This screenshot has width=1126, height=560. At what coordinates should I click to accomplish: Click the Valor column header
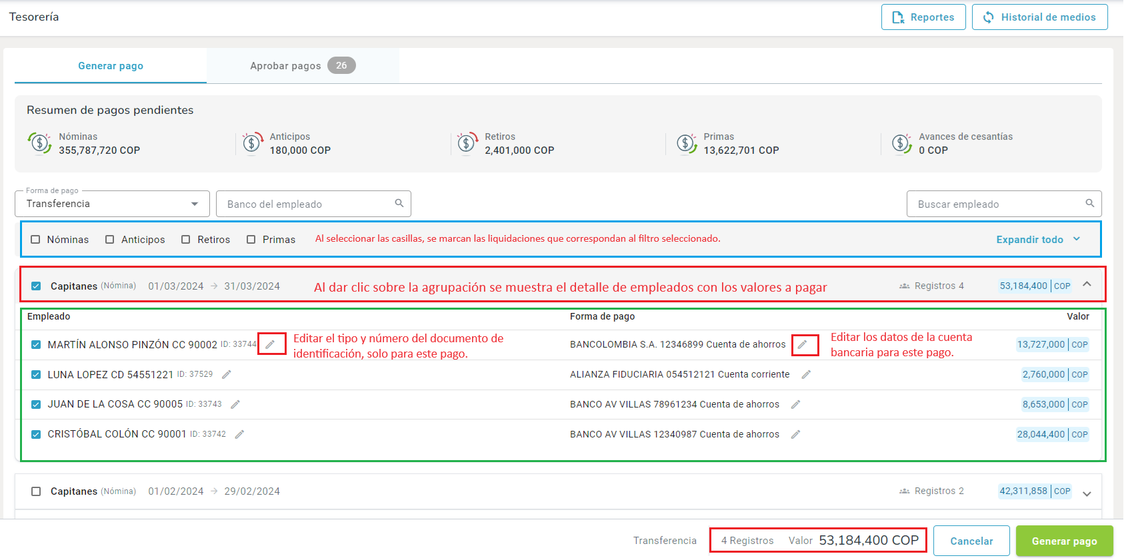(1077, 316)
